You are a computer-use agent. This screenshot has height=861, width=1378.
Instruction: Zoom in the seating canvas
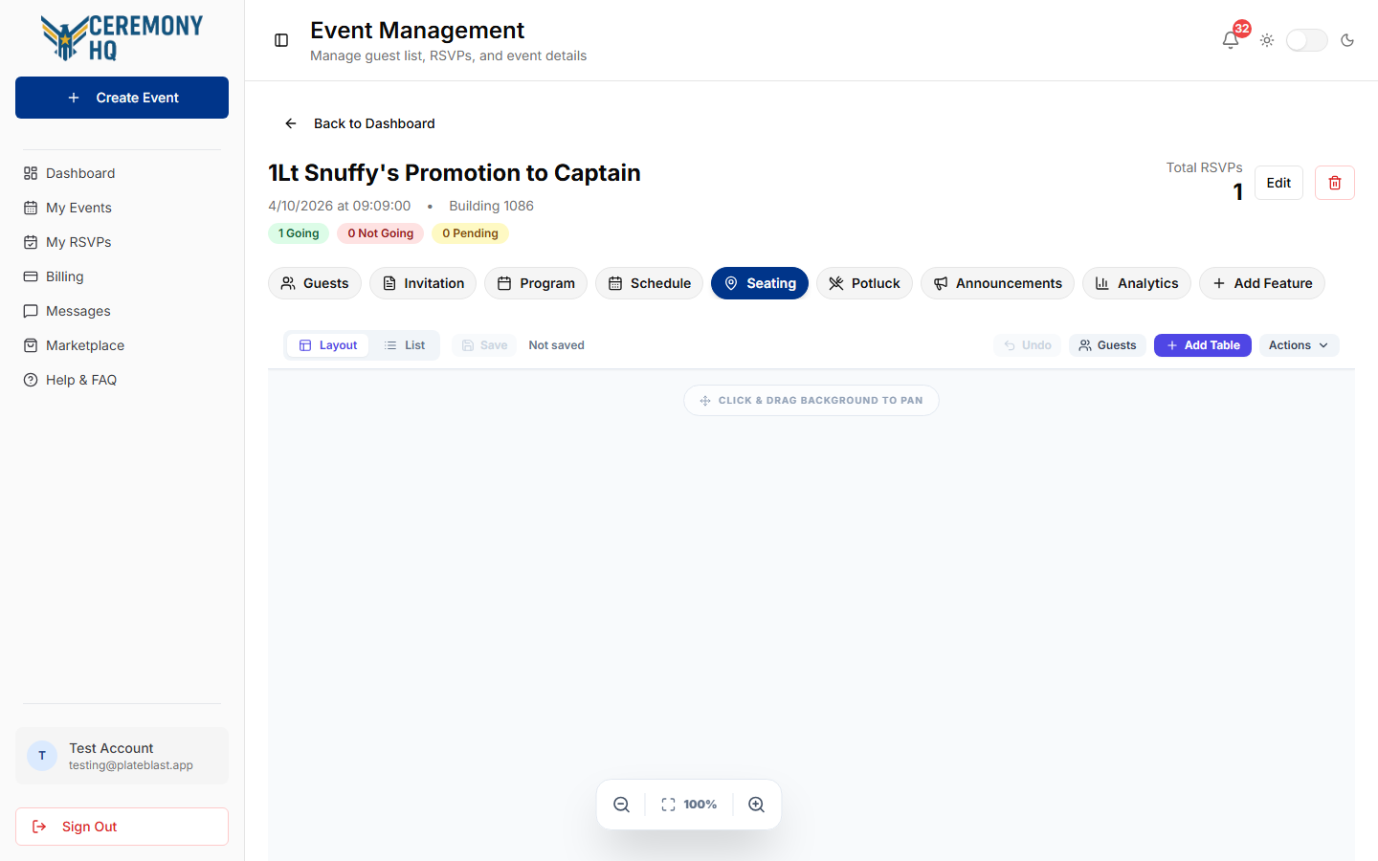pyautogui.click(x=756, y=805)
